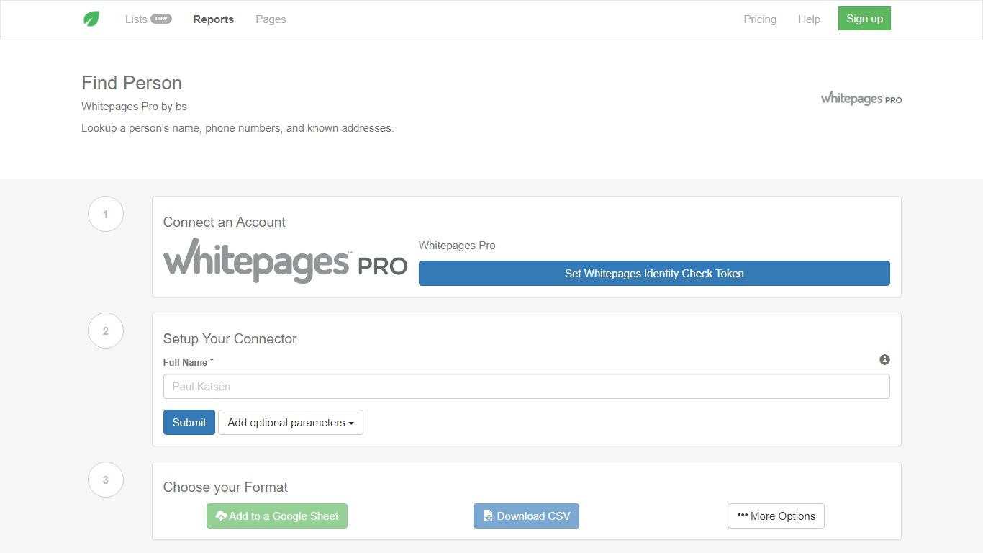Click the info icon beside Full Name
983x553 pixels.
point(884,359)
